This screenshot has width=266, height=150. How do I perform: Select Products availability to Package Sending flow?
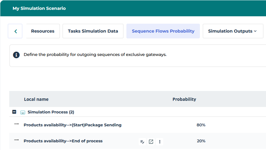[x=73, y=125]
